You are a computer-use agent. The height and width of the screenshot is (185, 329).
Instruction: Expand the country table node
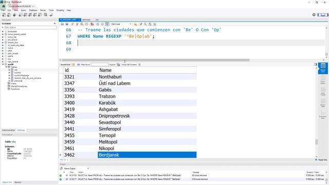[9, 72]
